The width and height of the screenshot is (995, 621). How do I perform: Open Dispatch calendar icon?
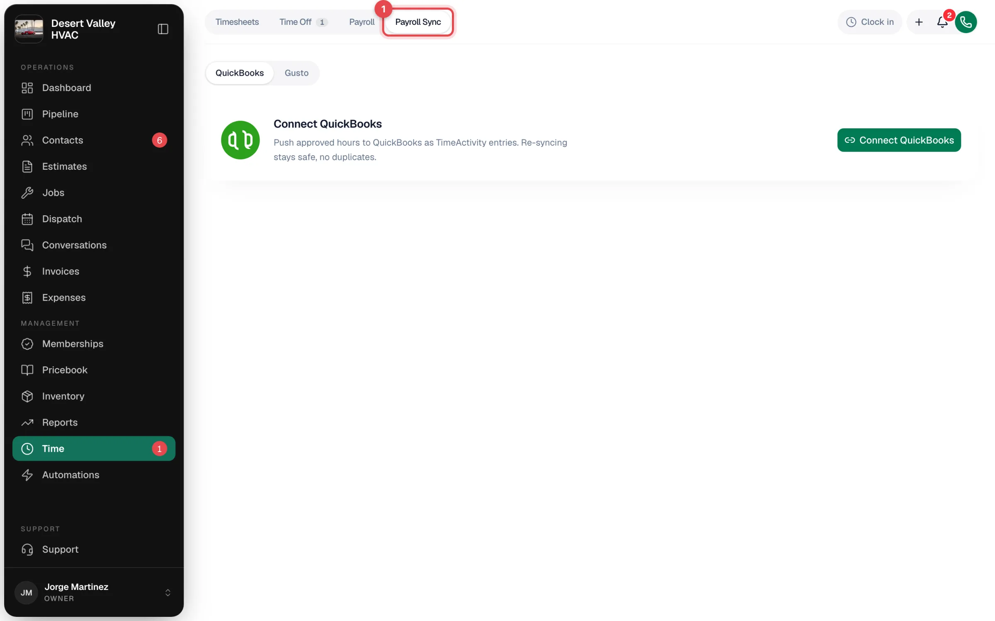pyautogui.click(x=27, y=219)
